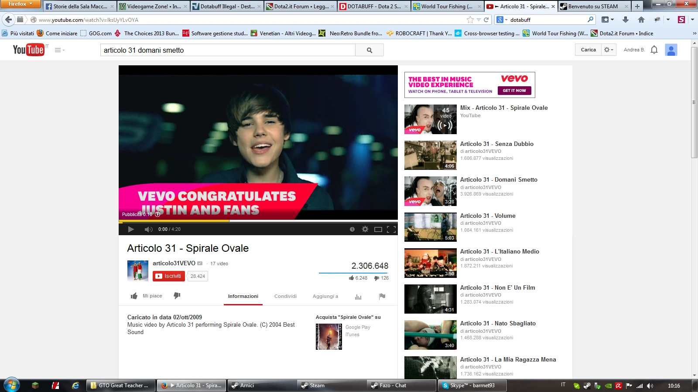Viewport: 698px width, 392px height.
Task: Open Watch Later clock icon in player
Action: (352, 229)
